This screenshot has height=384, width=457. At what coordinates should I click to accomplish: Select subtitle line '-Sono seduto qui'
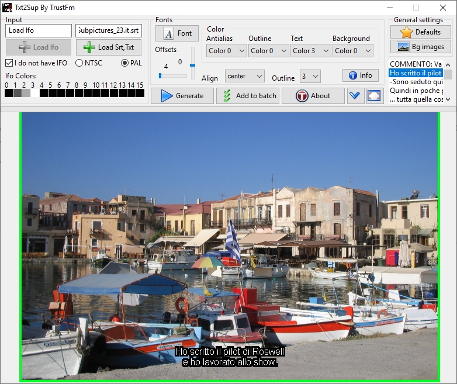pyautogui.click(x=416, y=82)
